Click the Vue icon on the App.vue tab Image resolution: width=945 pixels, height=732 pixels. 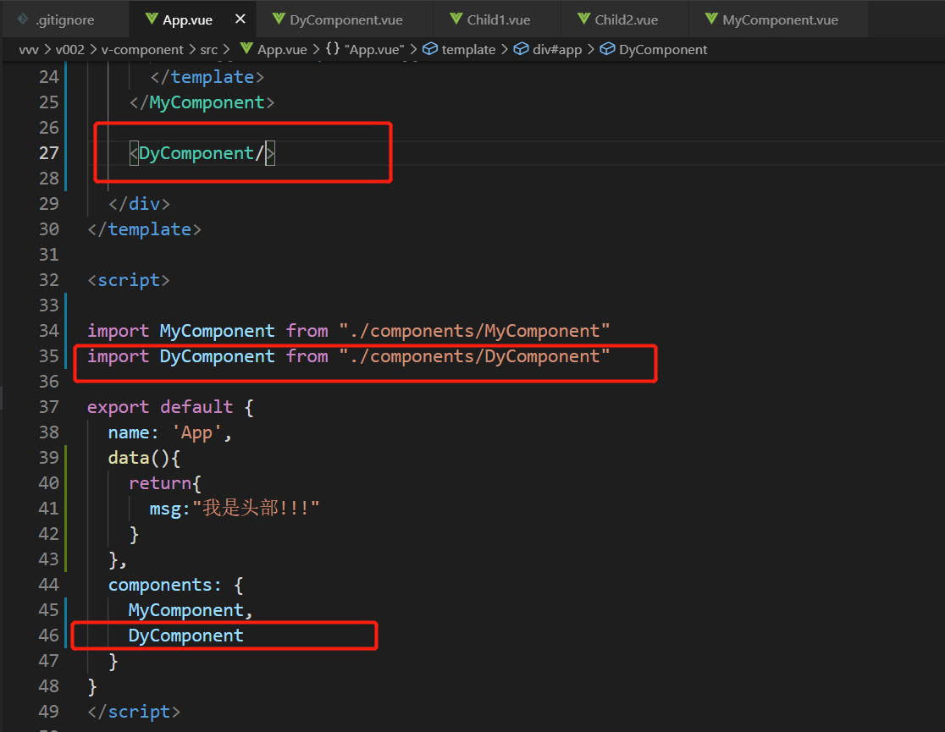[152, 19]
